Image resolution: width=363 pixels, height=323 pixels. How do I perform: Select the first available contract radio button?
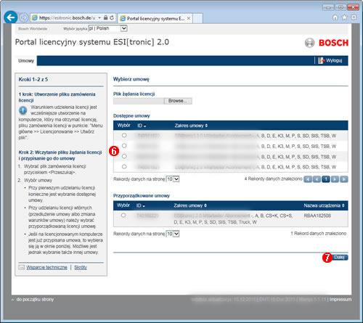[x=124, y=135]
